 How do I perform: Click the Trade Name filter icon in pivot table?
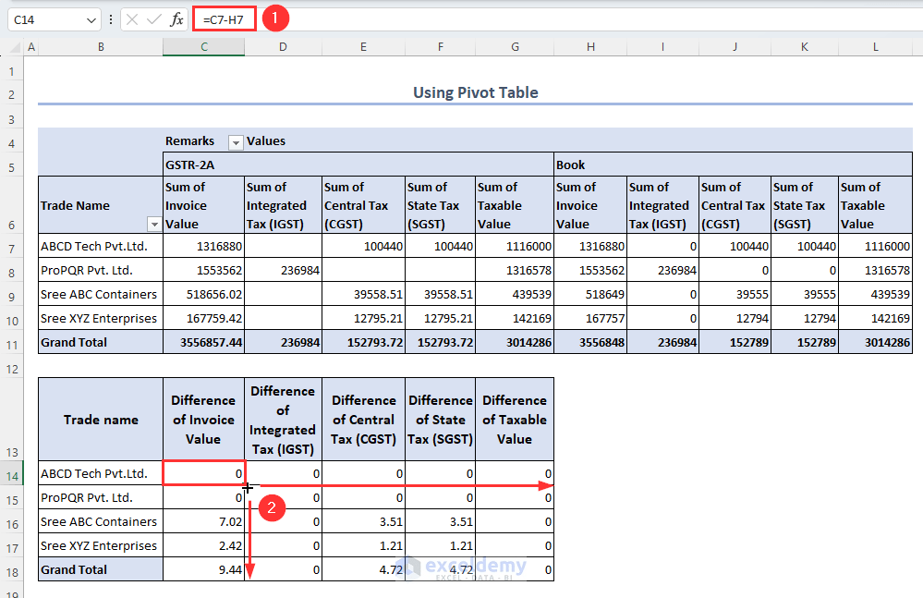(x=153, y=225)
